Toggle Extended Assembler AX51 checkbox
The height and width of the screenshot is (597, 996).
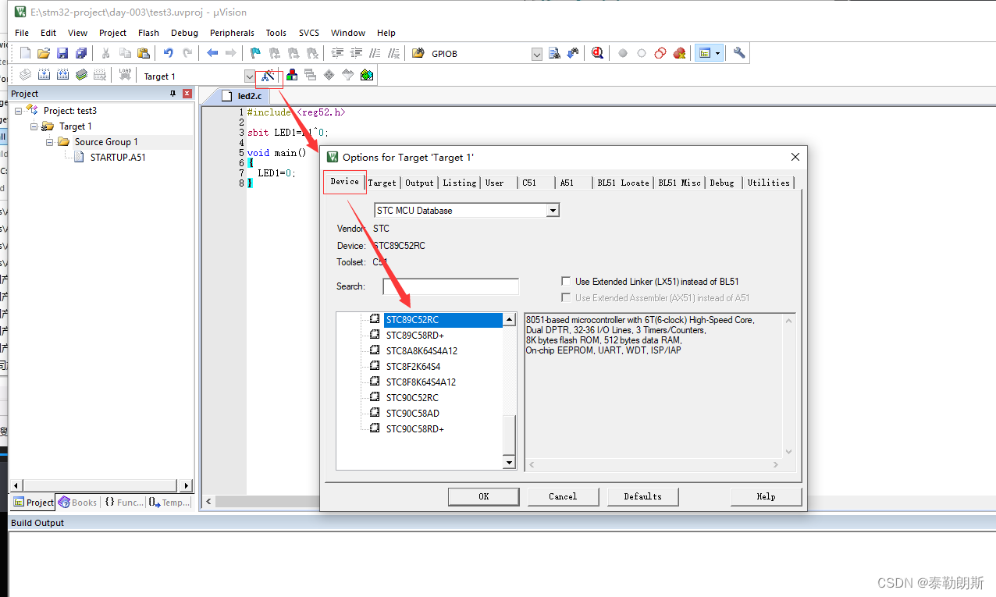coord(567,297)
